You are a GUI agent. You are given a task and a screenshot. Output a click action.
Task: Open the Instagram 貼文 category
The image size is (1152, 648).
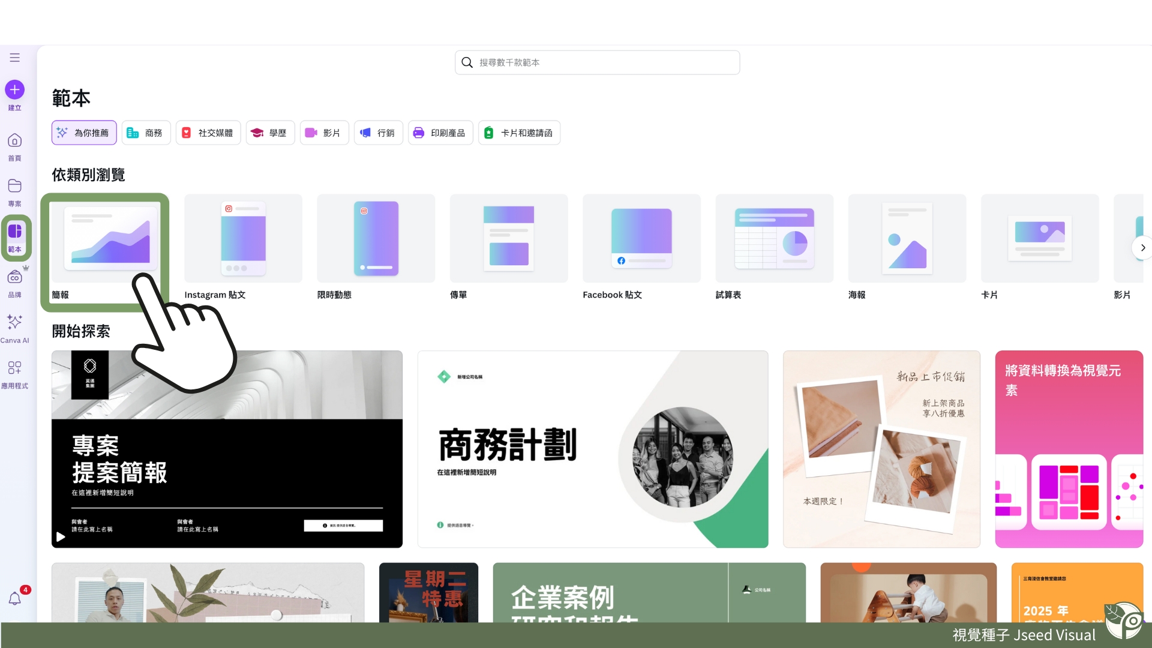point(242,238)
